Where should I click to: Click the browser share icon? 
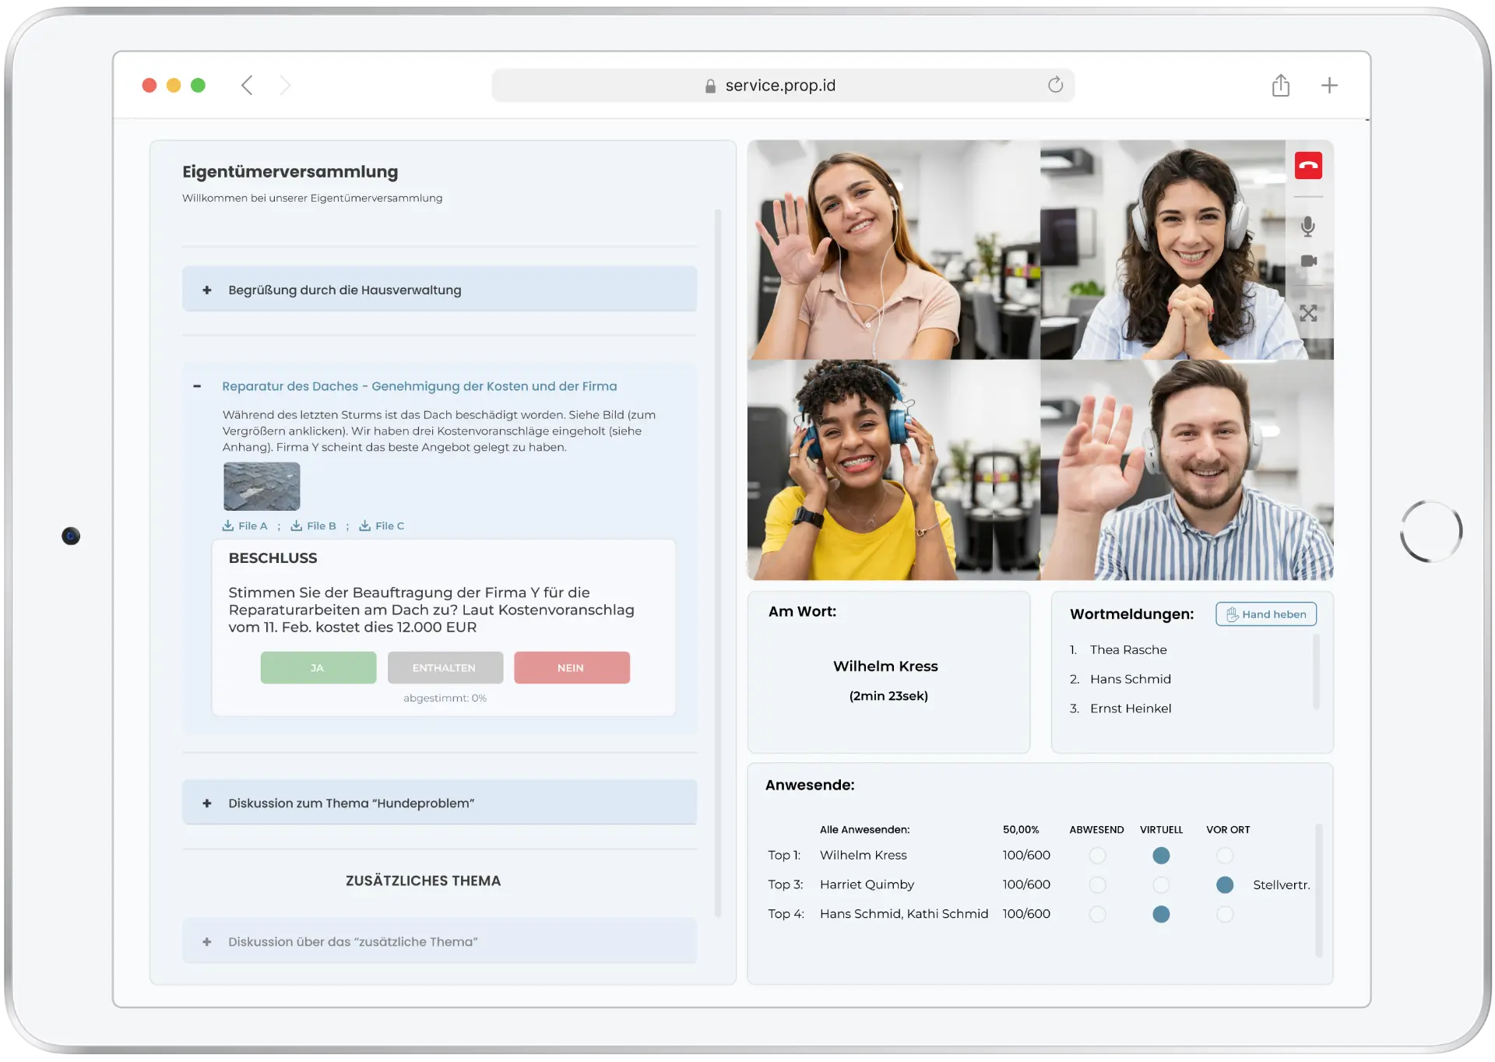pyautogui.click(x=1281, y=85)
